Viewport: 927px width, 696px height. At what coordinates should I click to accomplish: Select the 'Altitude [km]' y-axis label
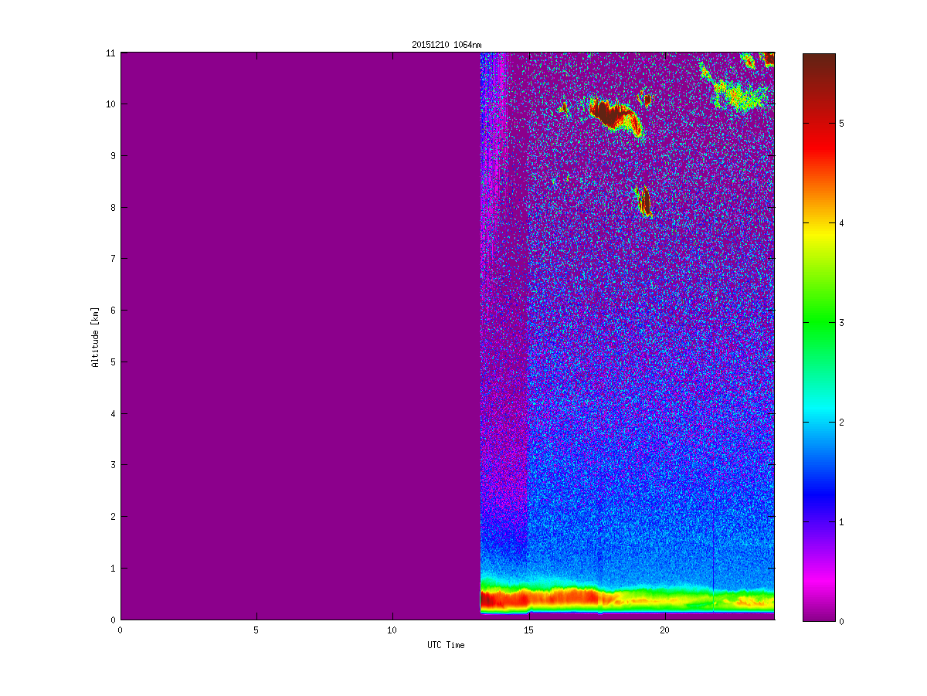click(95, 336)
